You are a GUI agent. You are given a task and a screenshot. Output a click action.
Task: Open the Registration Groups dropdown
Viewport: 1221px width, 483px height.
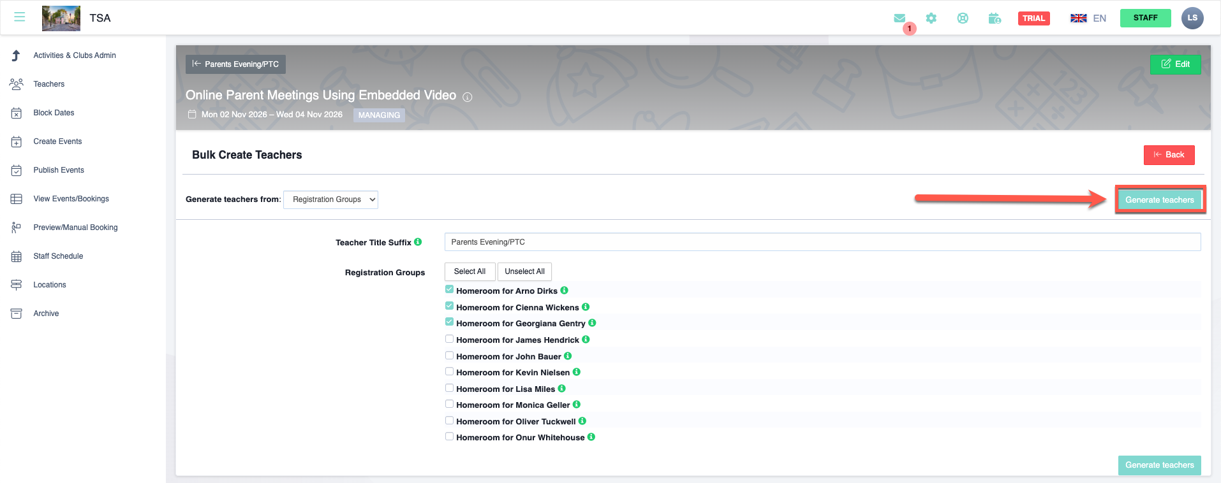(x=330, y=199)
